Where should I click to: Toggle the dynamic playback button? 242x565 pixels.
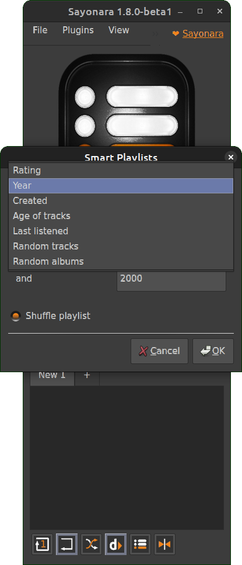pos(116,544)
